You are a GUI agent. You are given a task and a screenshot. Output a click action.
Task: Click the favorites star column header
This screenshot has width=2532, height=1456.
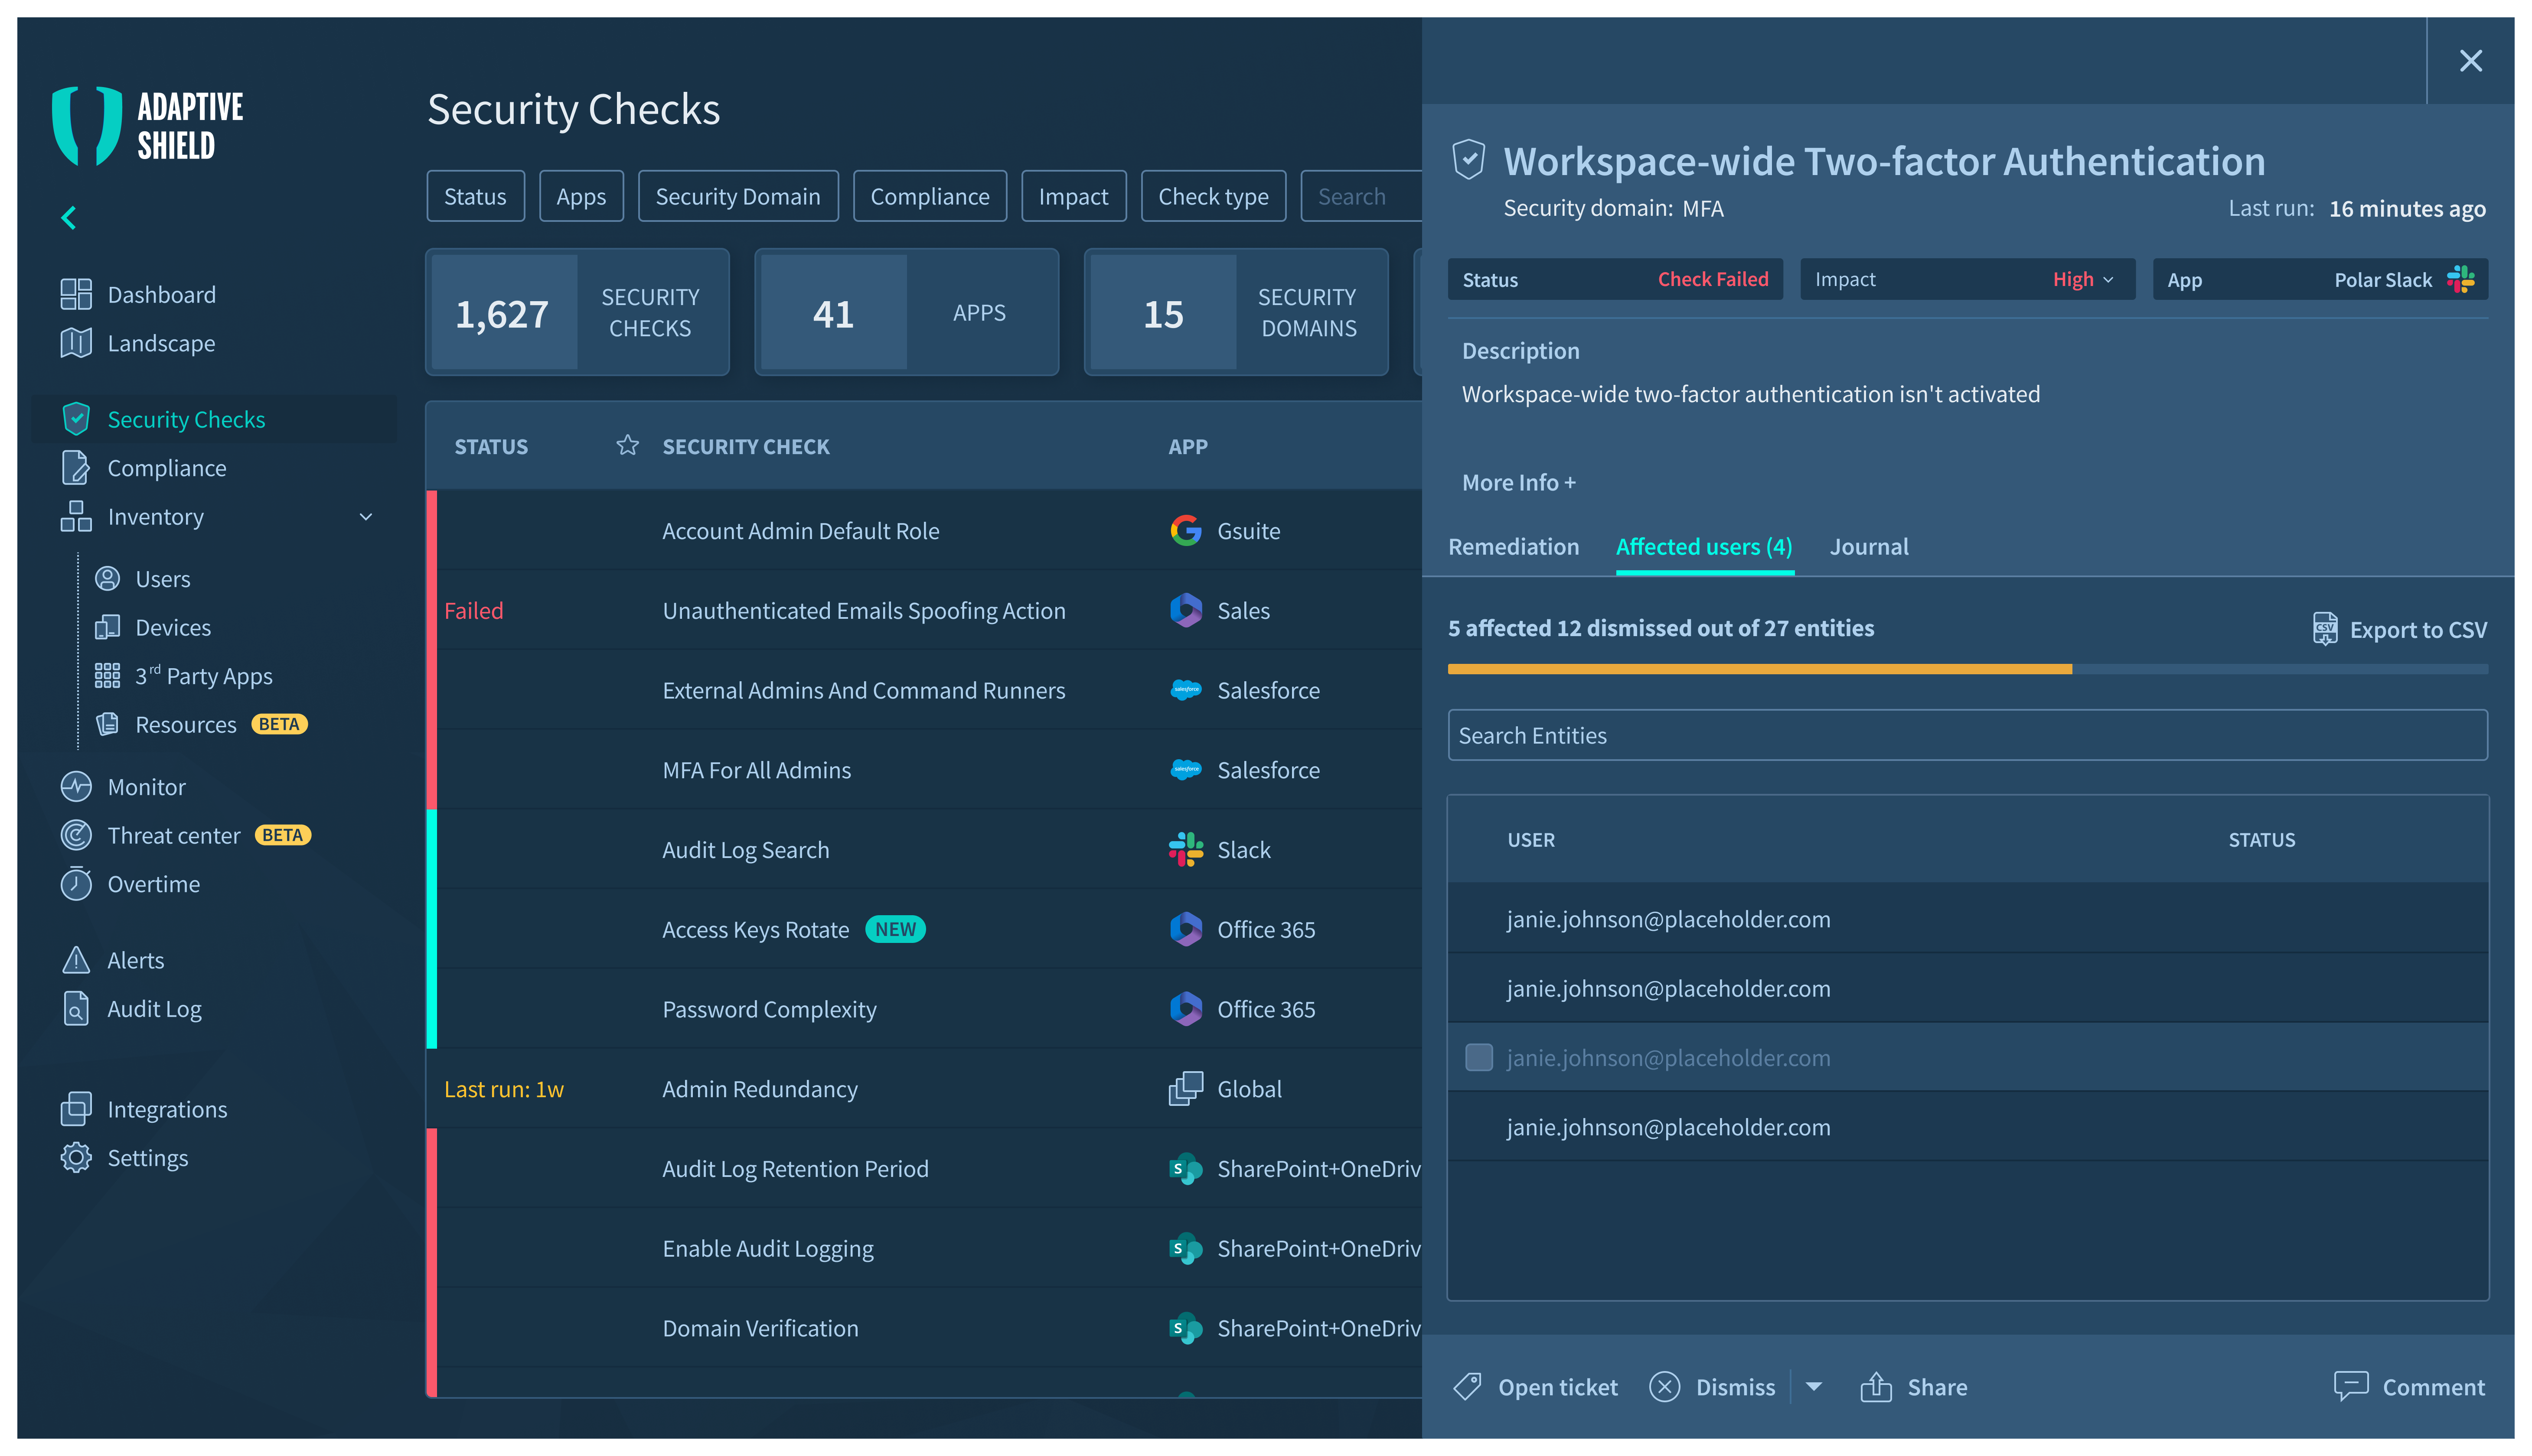pyautogui.click(x=627, y=446)
